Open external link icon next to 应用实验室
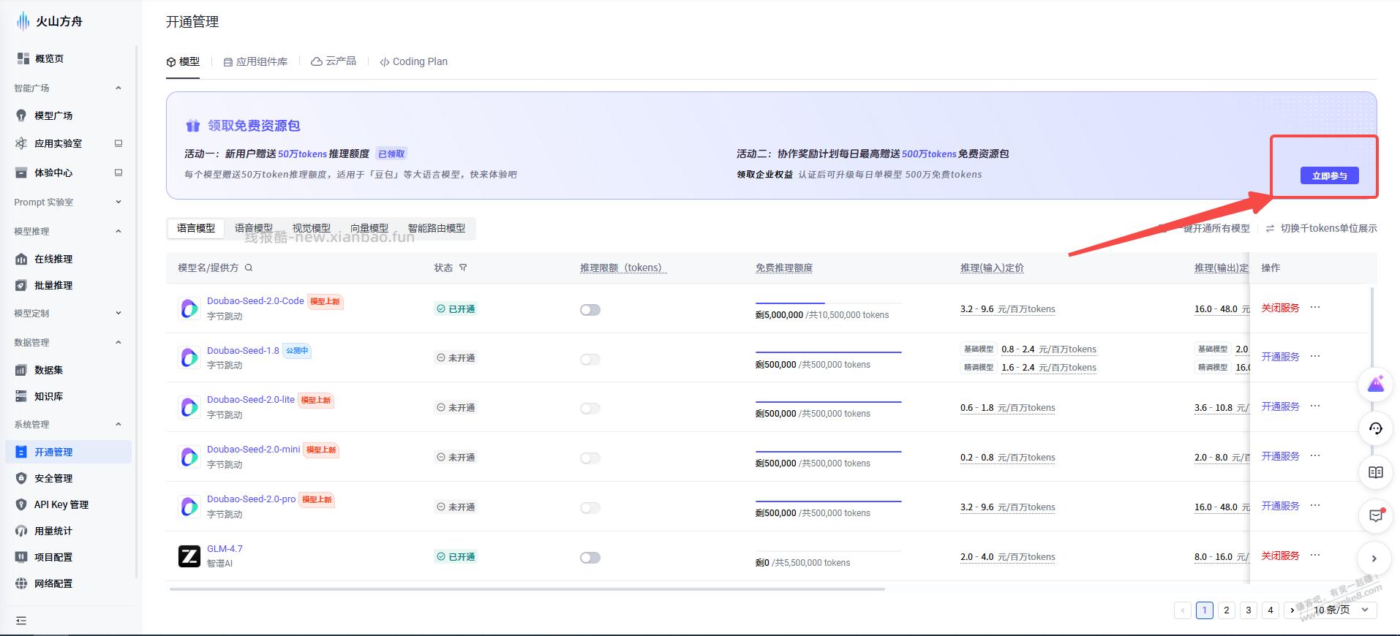This screenshot has height=636, width=1400. click(118, 143)
